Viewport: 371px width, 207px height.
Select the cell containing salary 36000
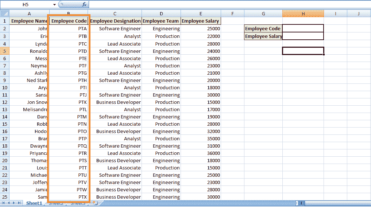click(201, 153)
